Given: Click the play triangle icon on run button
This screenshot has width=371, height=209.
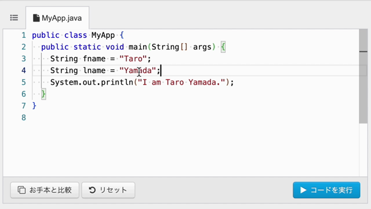Looking at the screenshot, I should 303,190.
